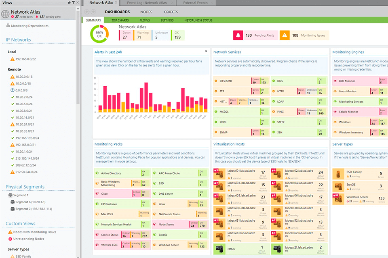Click the filter funnel icon in Views header
Screen dimensions: 388x258
pyautogui.click(x=73, y=2)
